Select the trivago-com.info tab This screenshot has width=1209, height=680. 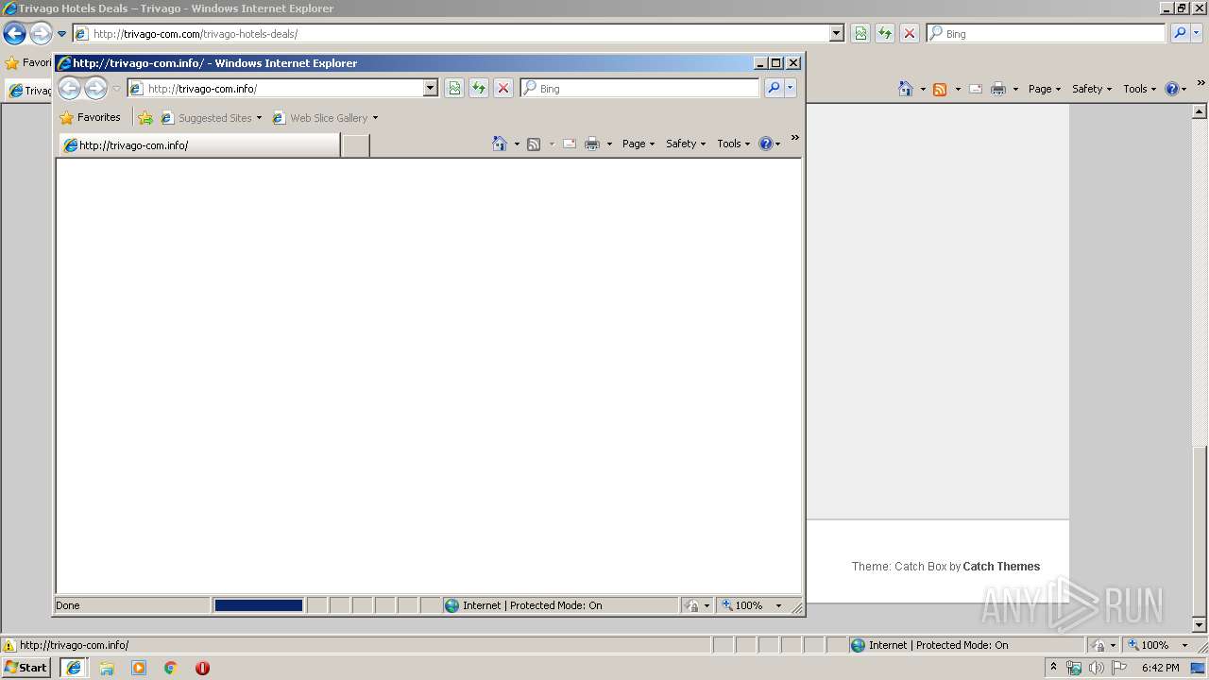coord(199,145)
